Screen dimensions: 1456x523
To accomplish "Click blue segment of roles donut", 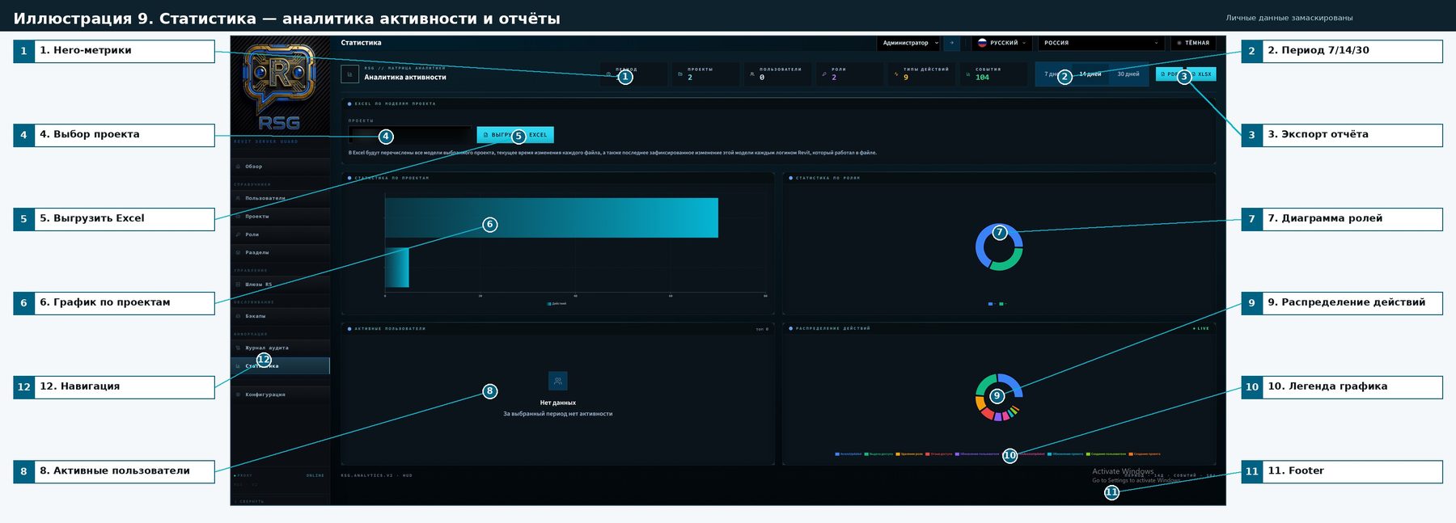I will 980,249.
